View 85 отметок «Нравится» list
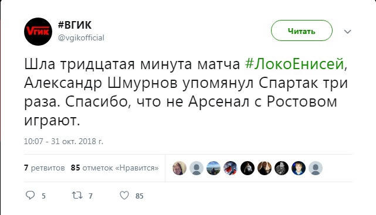The height and width of the screenshot is (215, 376). tap(114, 168)
